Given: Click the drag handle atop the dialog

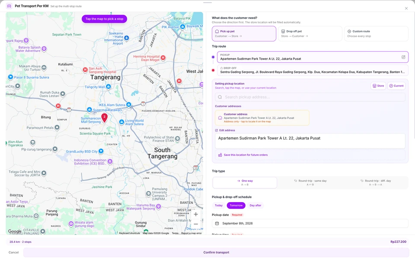Looking at the screenshot, I should click(207, 3).
